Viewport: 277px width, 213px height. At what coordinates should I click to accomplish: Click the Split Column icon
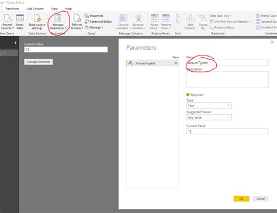point(191,18)
